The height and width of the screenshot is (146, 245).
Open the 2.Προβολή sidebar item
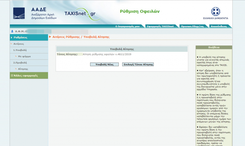pyautogui.click(x=20, y=63)
